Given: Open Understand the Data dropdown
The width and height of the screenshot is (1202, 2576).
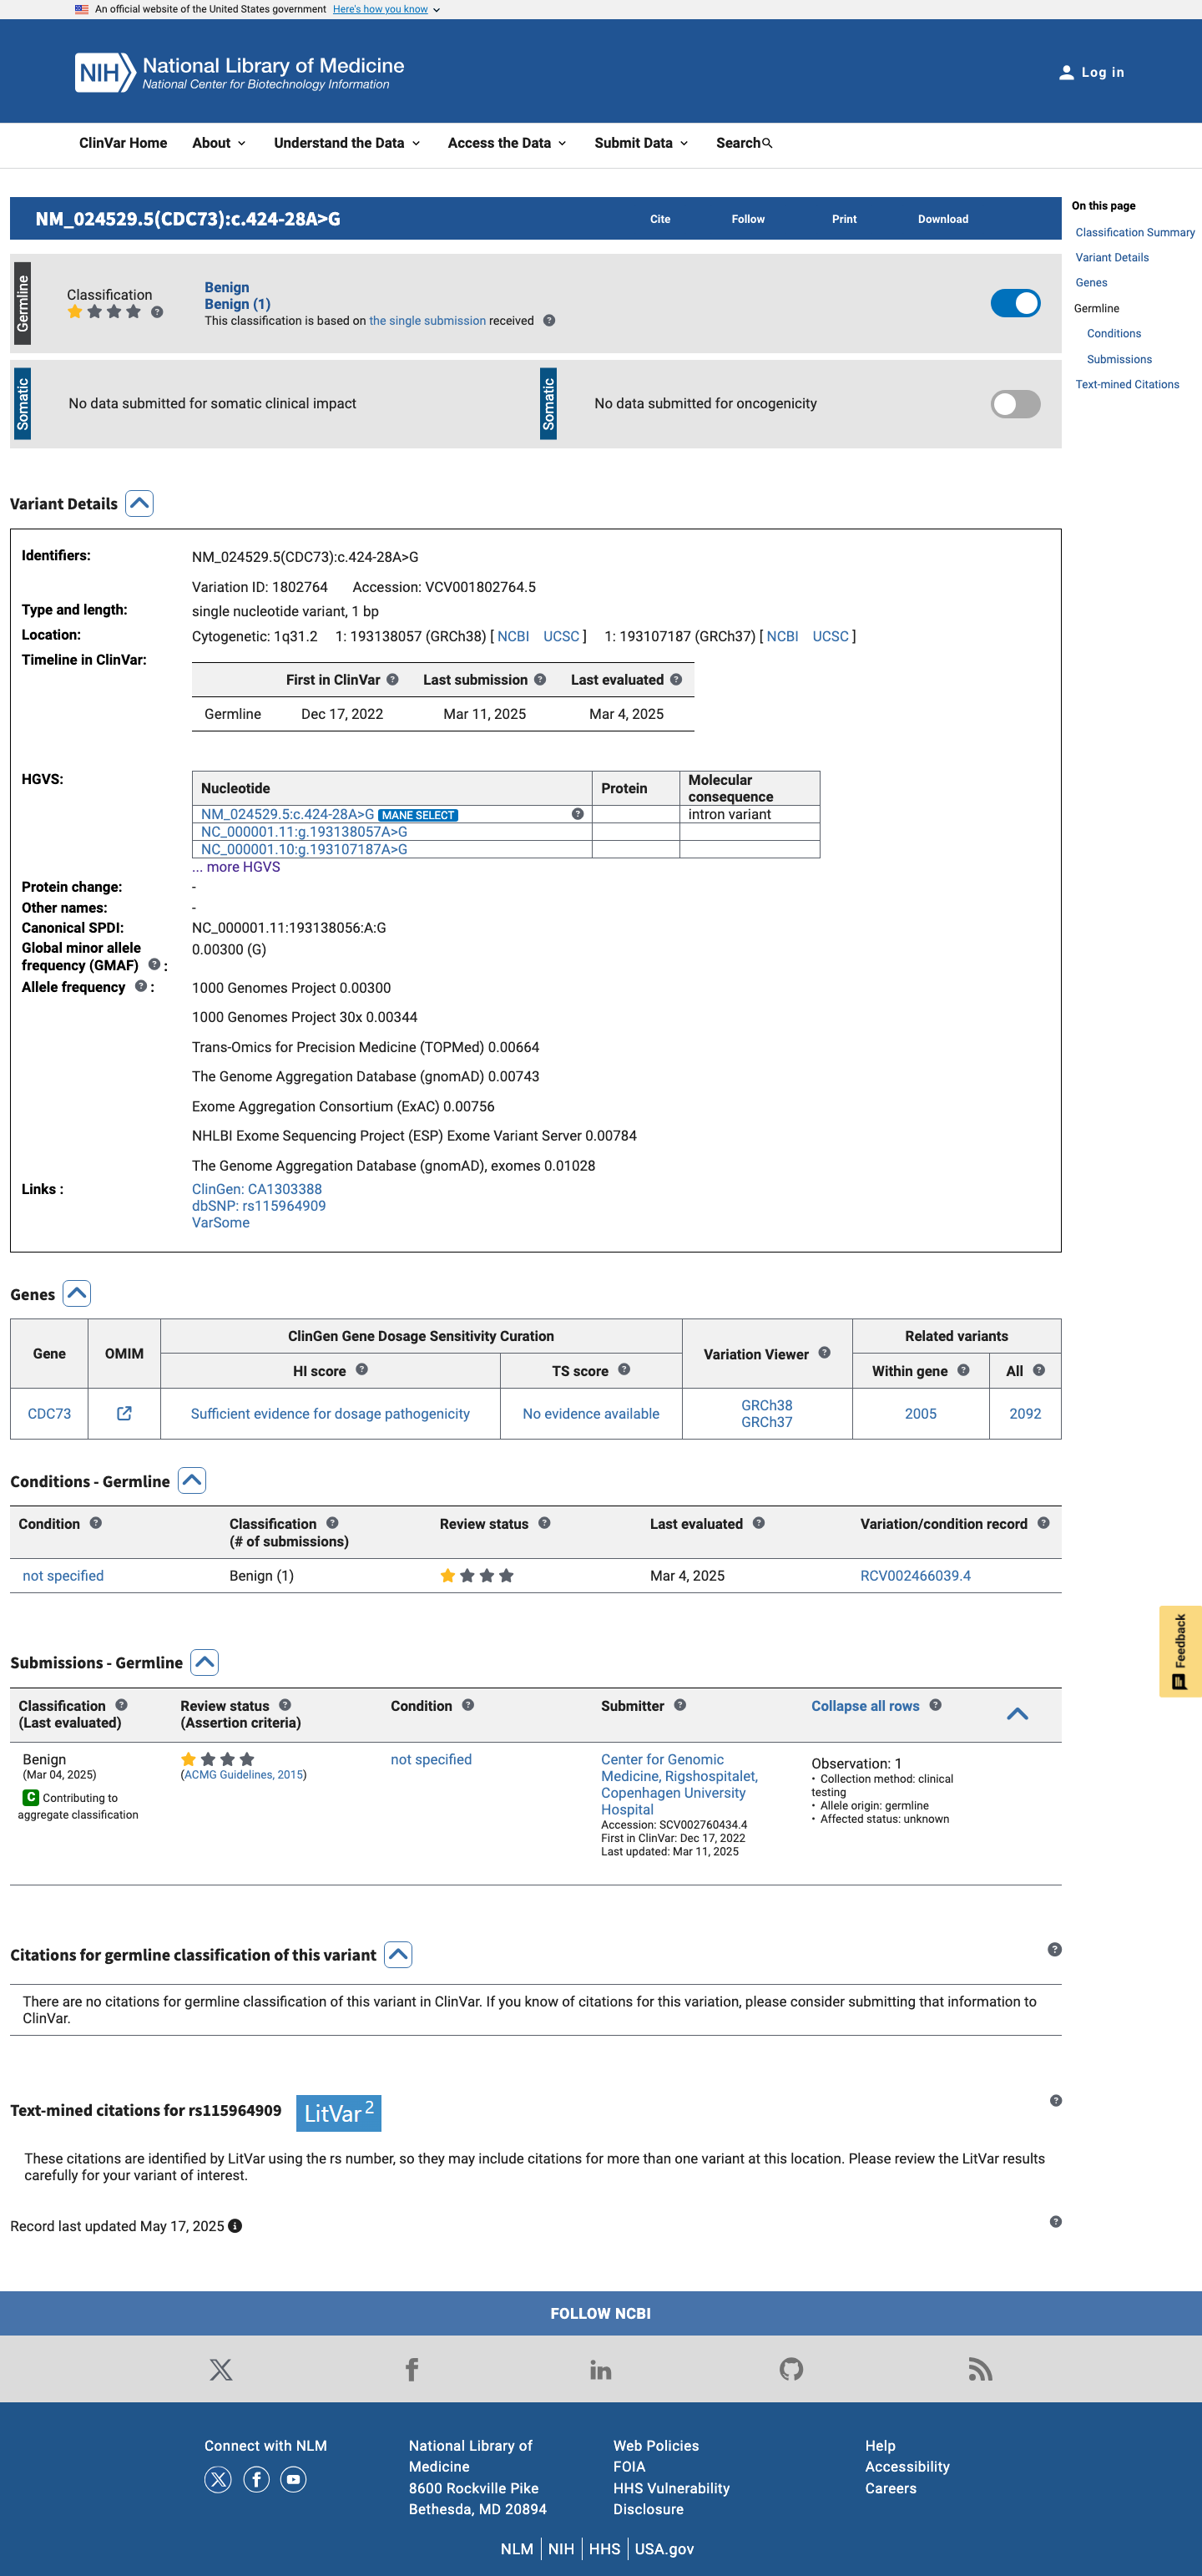Looking at the screenshot, I should (x=347, y=143).
